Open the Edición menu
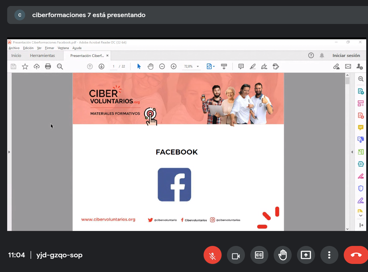 click(x=28, y=48)
